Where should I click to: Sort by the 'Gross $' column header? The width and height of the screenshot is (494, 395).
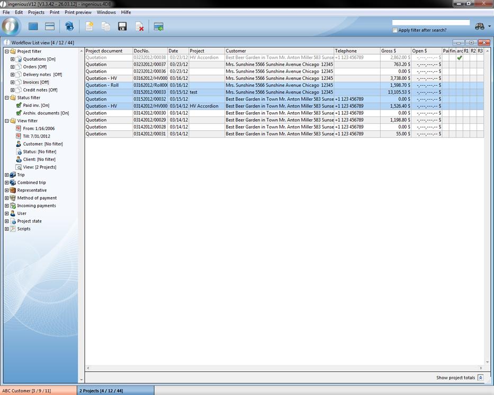pos(395,51)
